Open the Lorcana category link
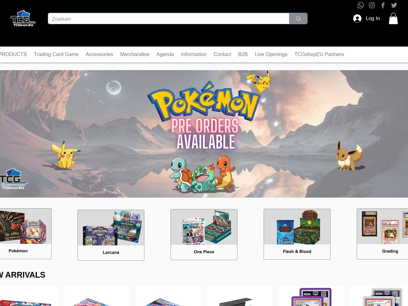The image size is (408, 306). [111, 235]
